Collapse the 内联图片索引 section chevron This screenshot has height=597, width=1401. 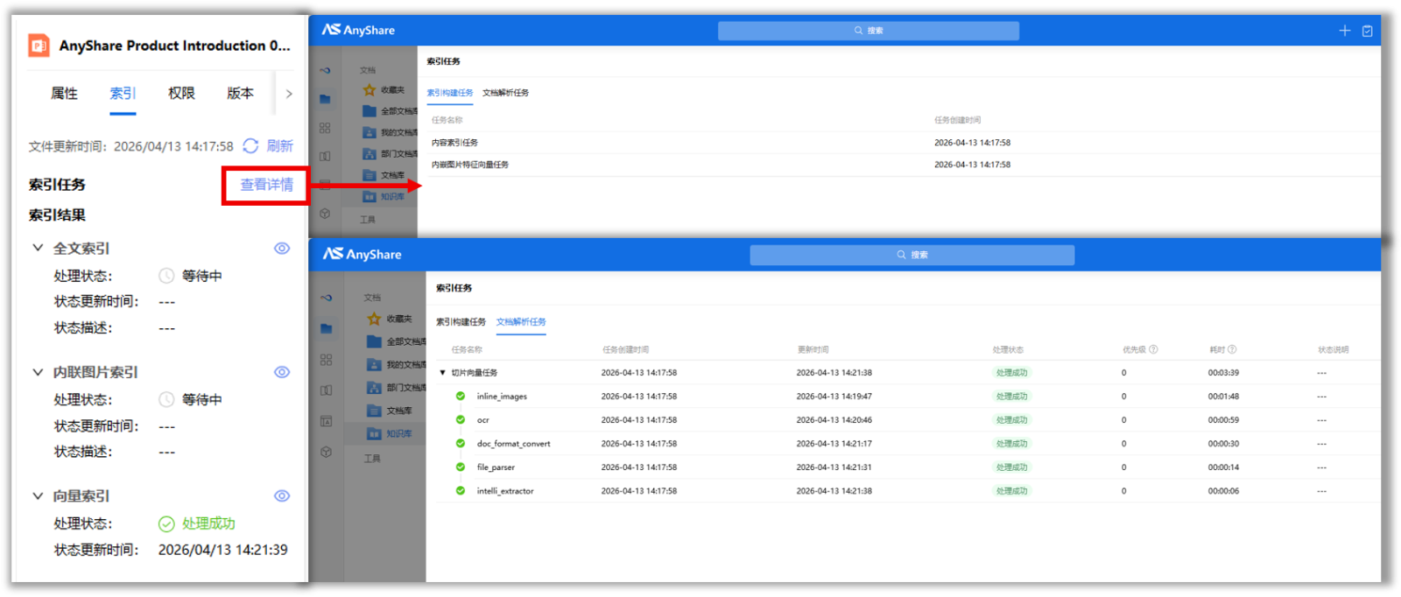(x=38, y=372)
